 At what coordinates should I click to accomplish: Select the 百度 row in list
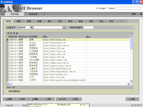(x=68, y=40)
